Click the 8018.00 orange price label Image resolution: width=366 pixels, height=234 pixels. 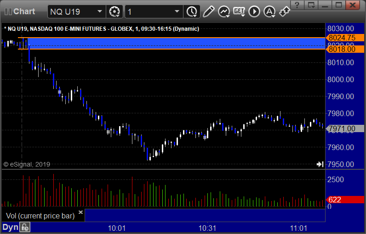coord(345,49)
